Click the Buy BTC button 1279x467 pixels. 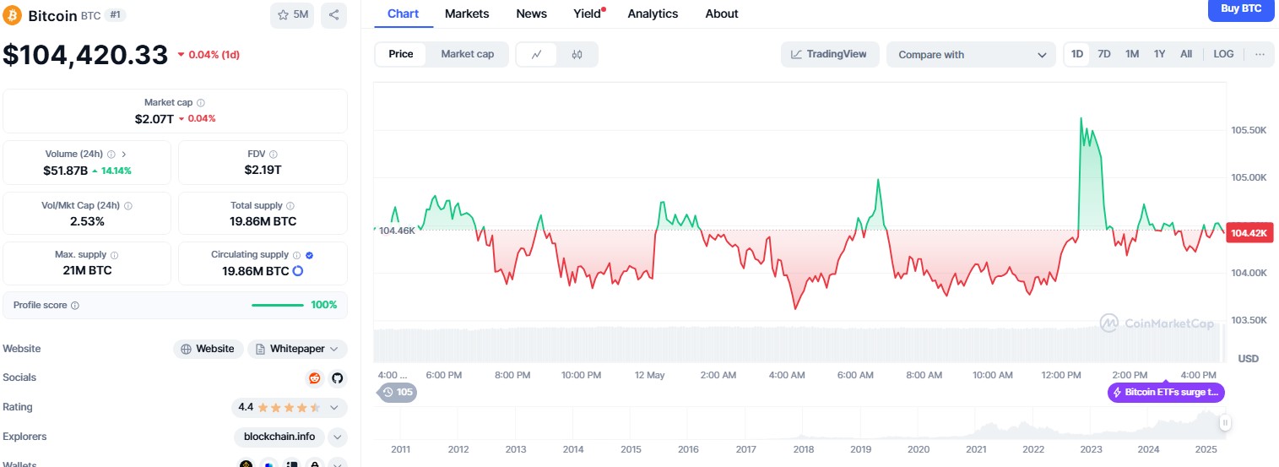click(1241, 9)
